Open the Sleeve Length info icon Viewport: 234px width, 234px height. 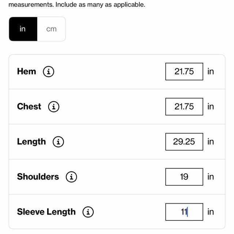[x=88, y=212]
